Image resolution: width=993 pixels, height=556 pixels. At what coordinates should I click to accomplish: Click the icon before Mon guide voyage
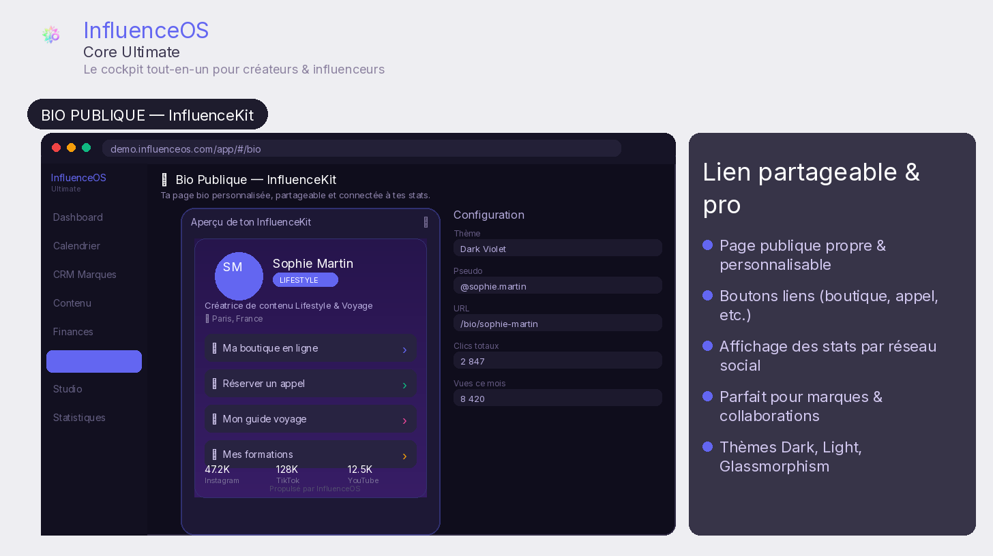coord(214,419)
